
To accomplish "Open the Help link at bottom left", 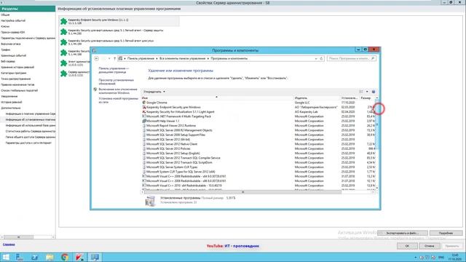I will [x=9, y=245].
